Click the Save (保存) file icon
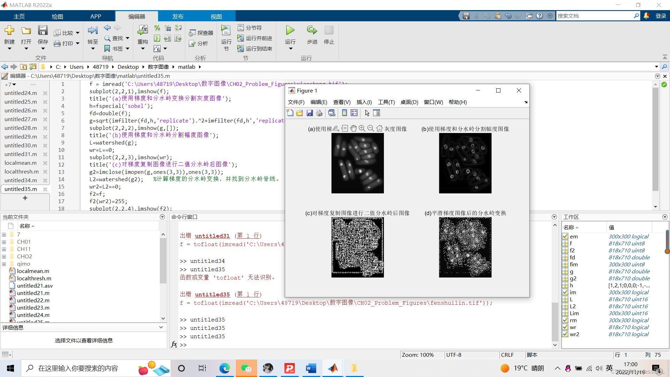Screen dimensions: 670x377 point(43,31)
